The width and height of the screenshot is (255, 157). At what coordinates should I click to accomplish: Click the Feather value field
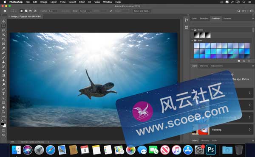tap(53, 11)
